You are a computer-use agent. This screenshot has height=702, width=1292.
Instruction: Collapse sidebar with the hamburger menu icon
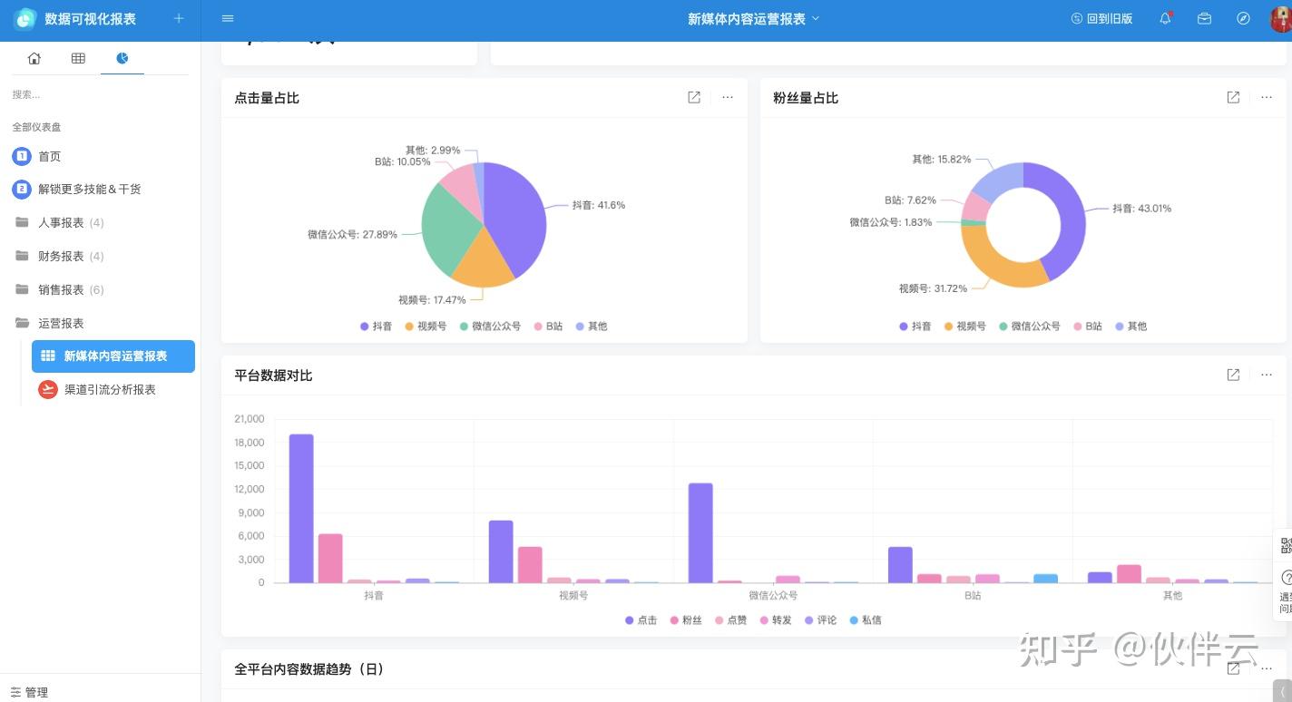pyautogui.click(x=228, y=18)
